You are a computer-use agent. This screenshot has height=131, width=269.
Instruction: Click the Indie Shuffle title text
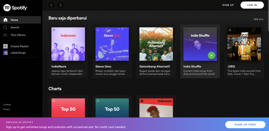pos(192,67)
